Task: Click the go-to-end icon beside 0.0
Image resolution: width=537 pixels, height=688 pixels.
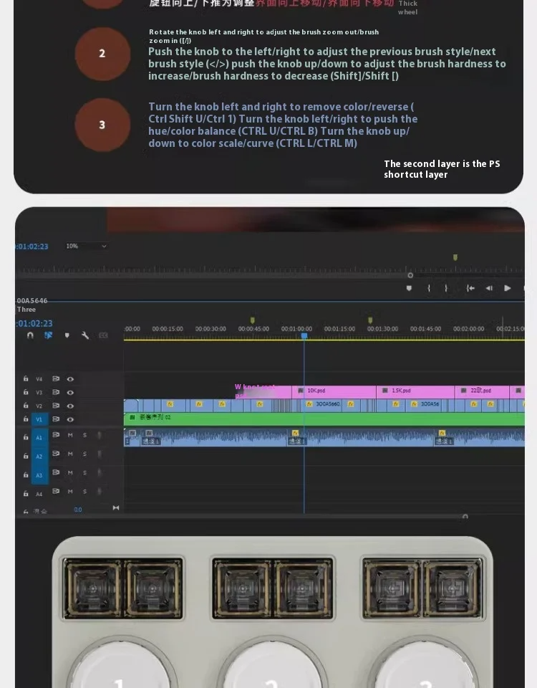Action: point(116,507)
